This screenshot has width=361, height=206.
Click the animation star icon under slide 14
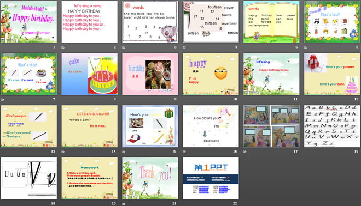click(63, 152)
